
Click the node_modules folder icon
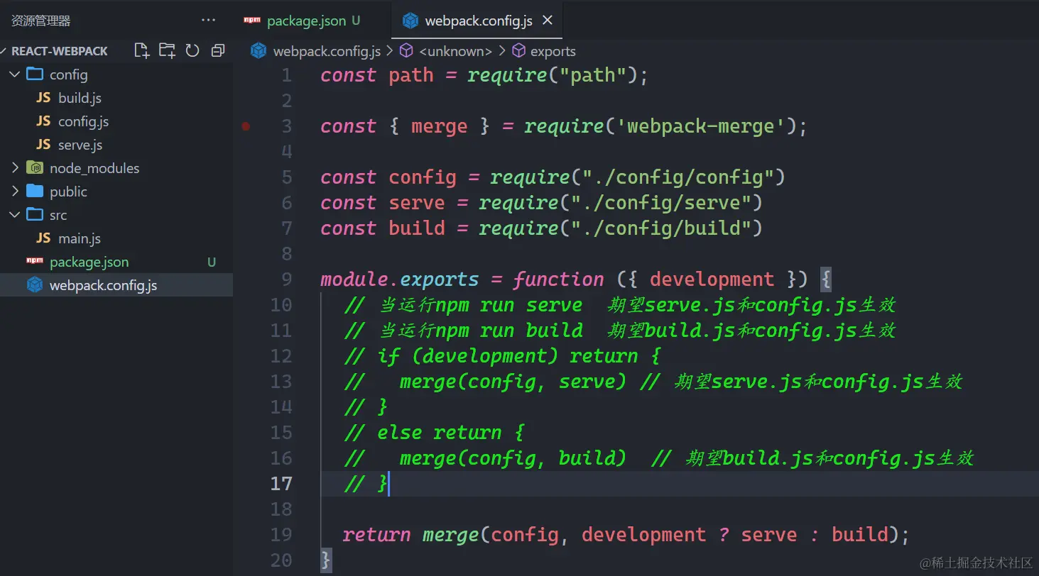point(35,168)
